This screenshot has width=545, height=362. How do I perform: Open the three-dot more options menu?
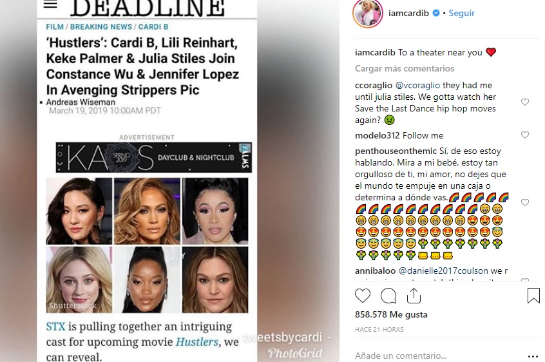pos(533,356)
